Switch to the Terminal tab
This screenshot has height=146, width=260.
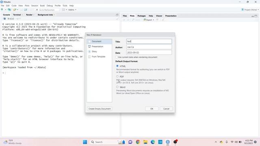(x=17, y=15)
